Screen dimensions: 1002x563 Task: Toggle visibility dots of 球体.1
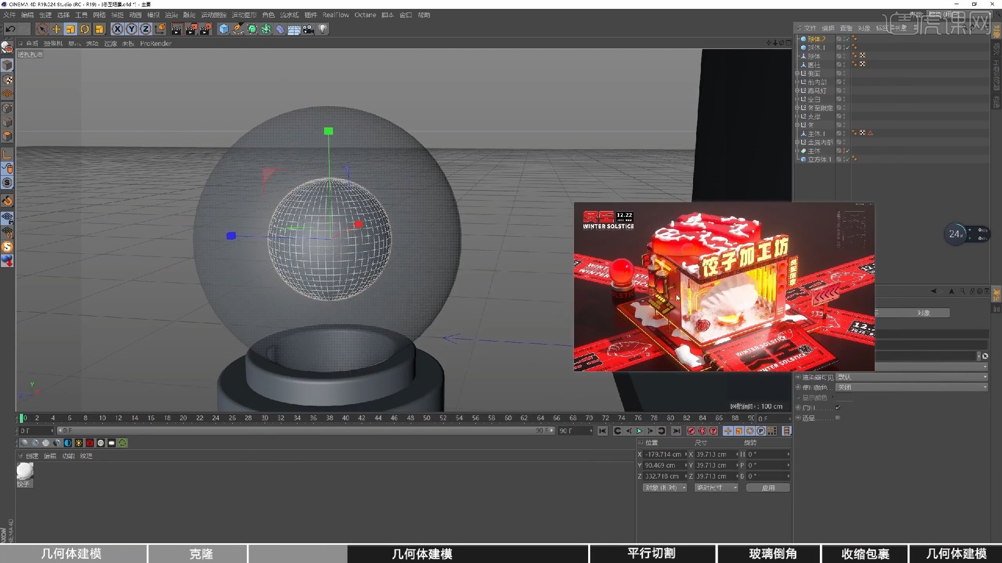click(844, 47)
